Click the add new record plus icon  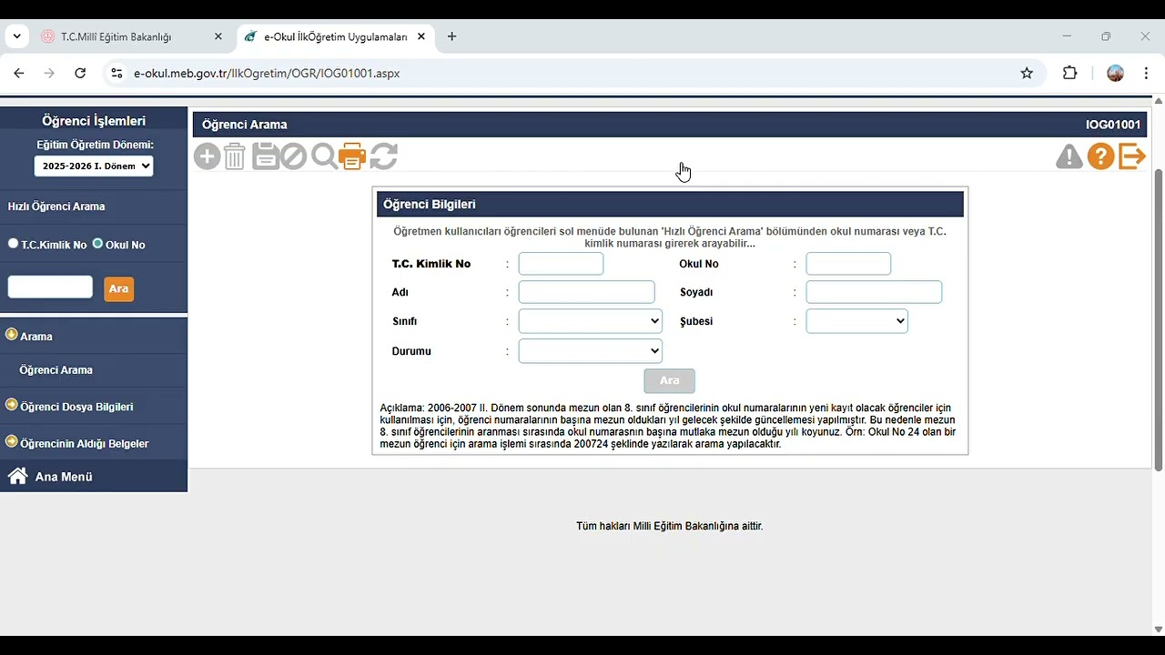pyautogui.click(x=208, y=156)
